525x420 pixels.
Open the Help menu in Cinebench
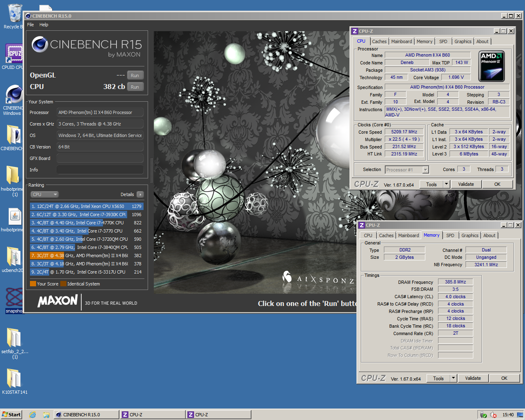pyautogui.click(x=44, y=25)
